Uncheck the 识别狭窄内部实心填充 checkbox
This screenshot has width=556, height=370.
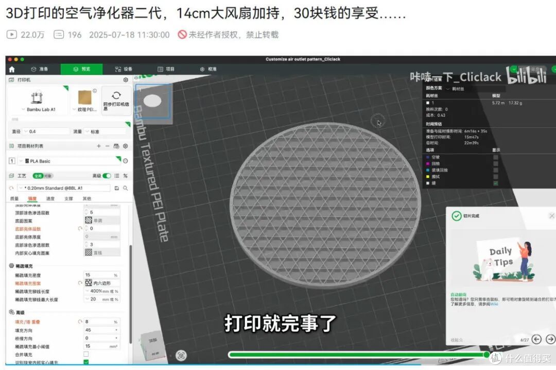(x=86, y=362)
